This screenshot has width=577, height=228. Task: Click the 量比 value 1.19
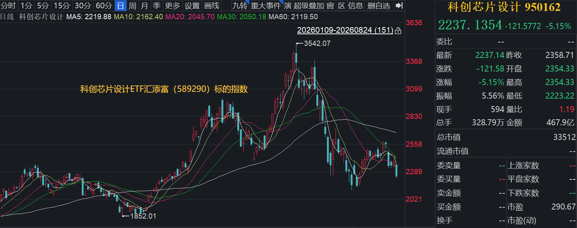566,109
